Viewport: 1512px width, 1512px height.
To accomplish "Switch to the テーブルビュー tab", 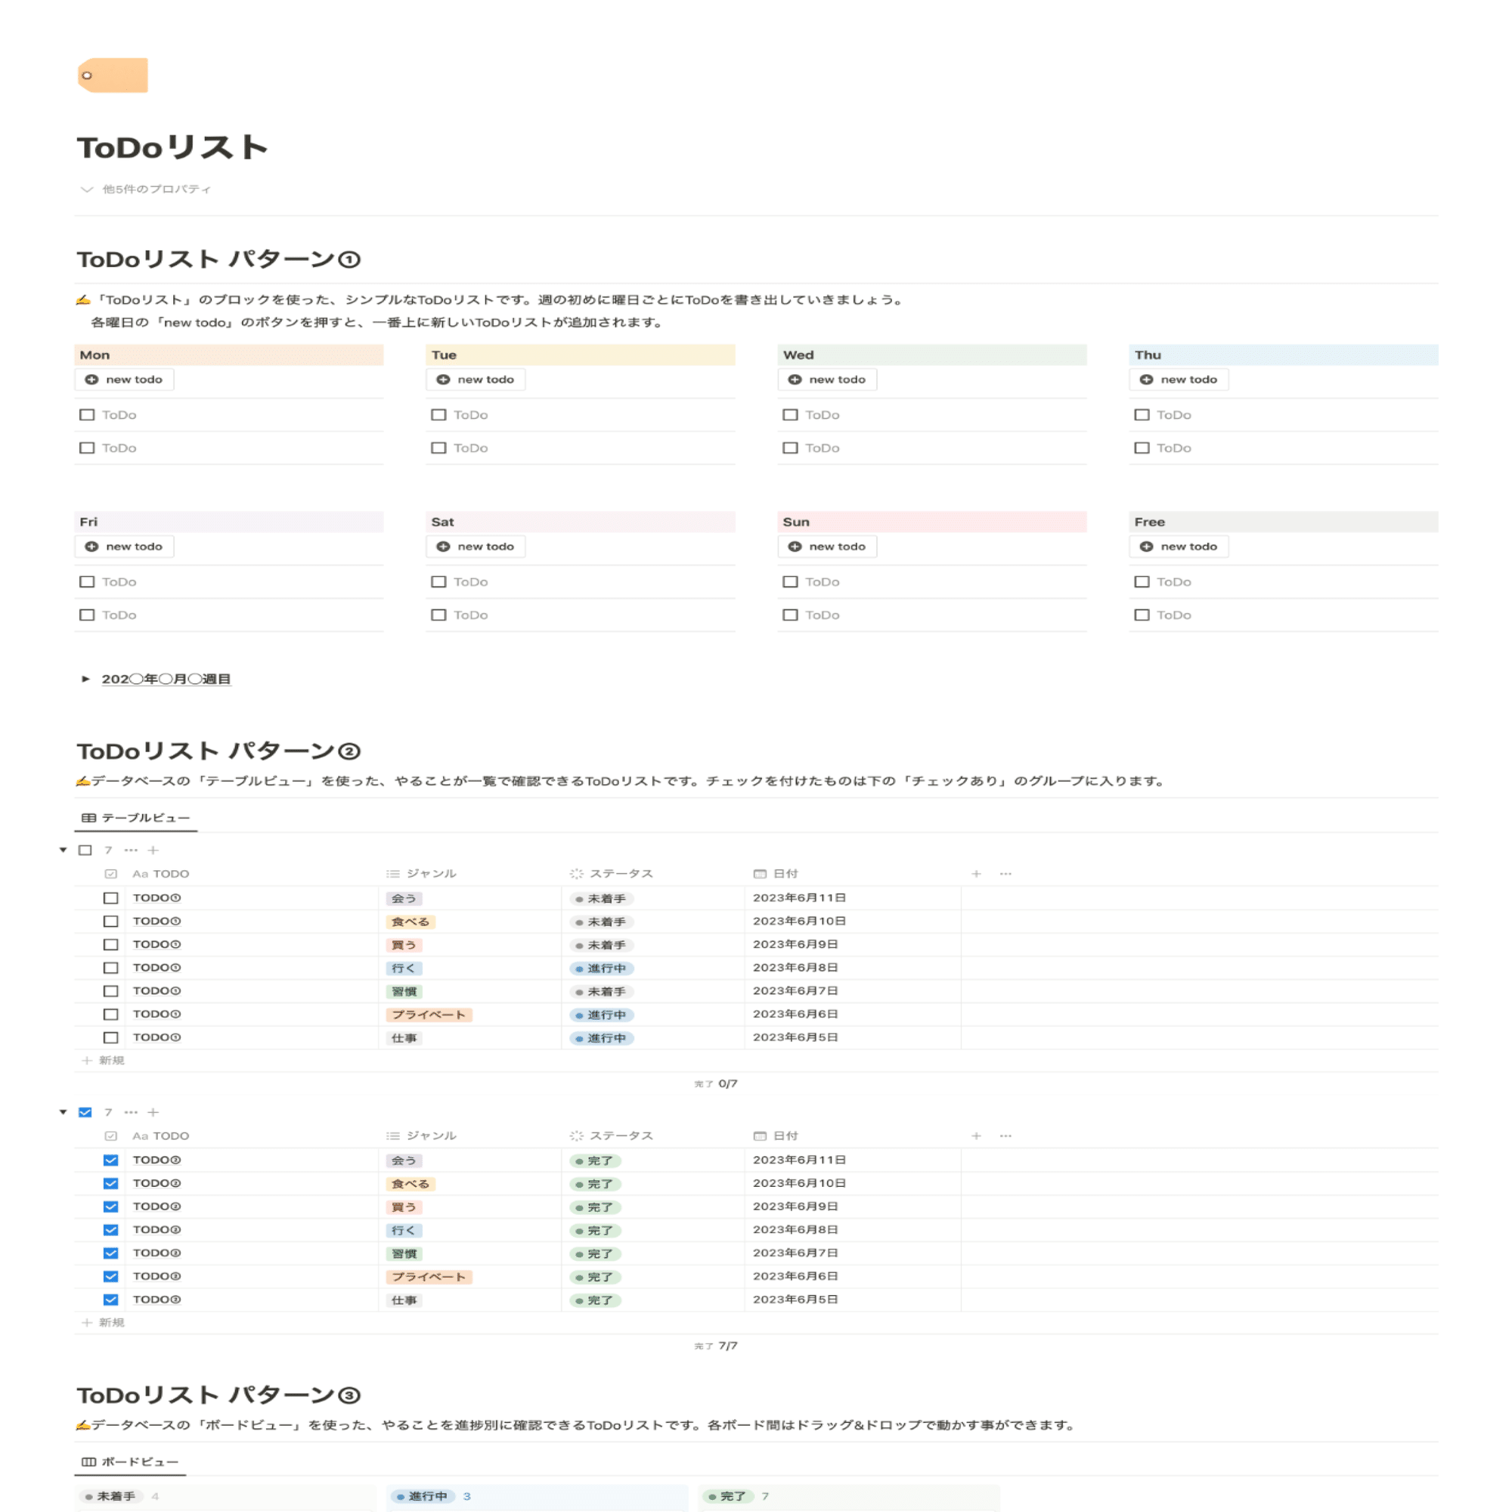I will coord(136,818).
